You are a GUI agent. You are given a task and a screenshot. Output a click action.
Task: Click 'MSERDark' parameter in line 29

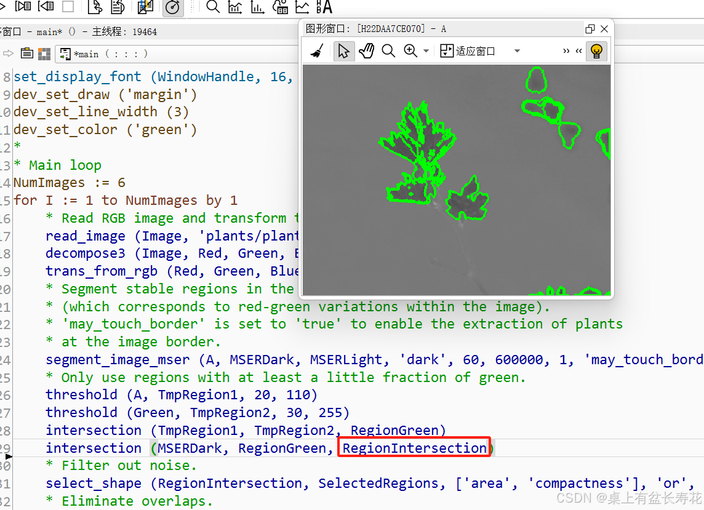pyautogui.click(x=190, y=448)
